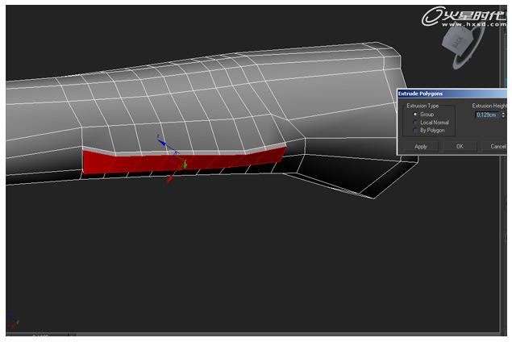Confirm the extrusion with the OK button

tap(460, 147)
